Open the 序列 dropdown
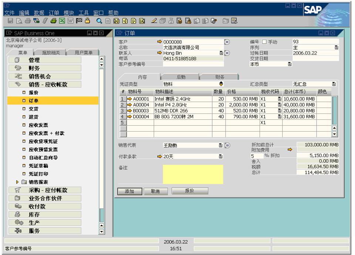 point(337,48)
